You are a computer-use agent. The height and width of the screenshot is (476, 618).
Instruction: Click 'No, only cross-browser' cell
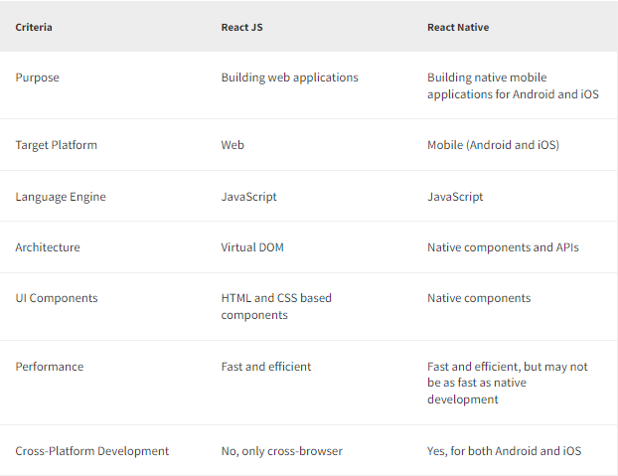[282, 451]
